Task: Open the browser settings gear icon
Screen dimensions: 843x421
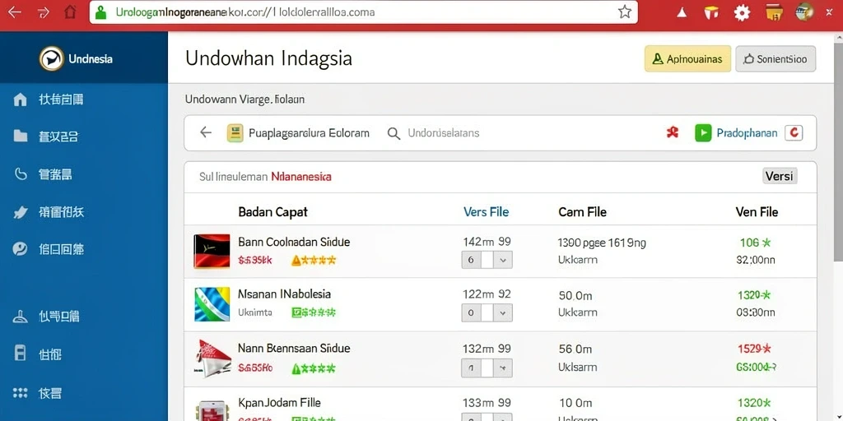Action: tap(742, 12)
